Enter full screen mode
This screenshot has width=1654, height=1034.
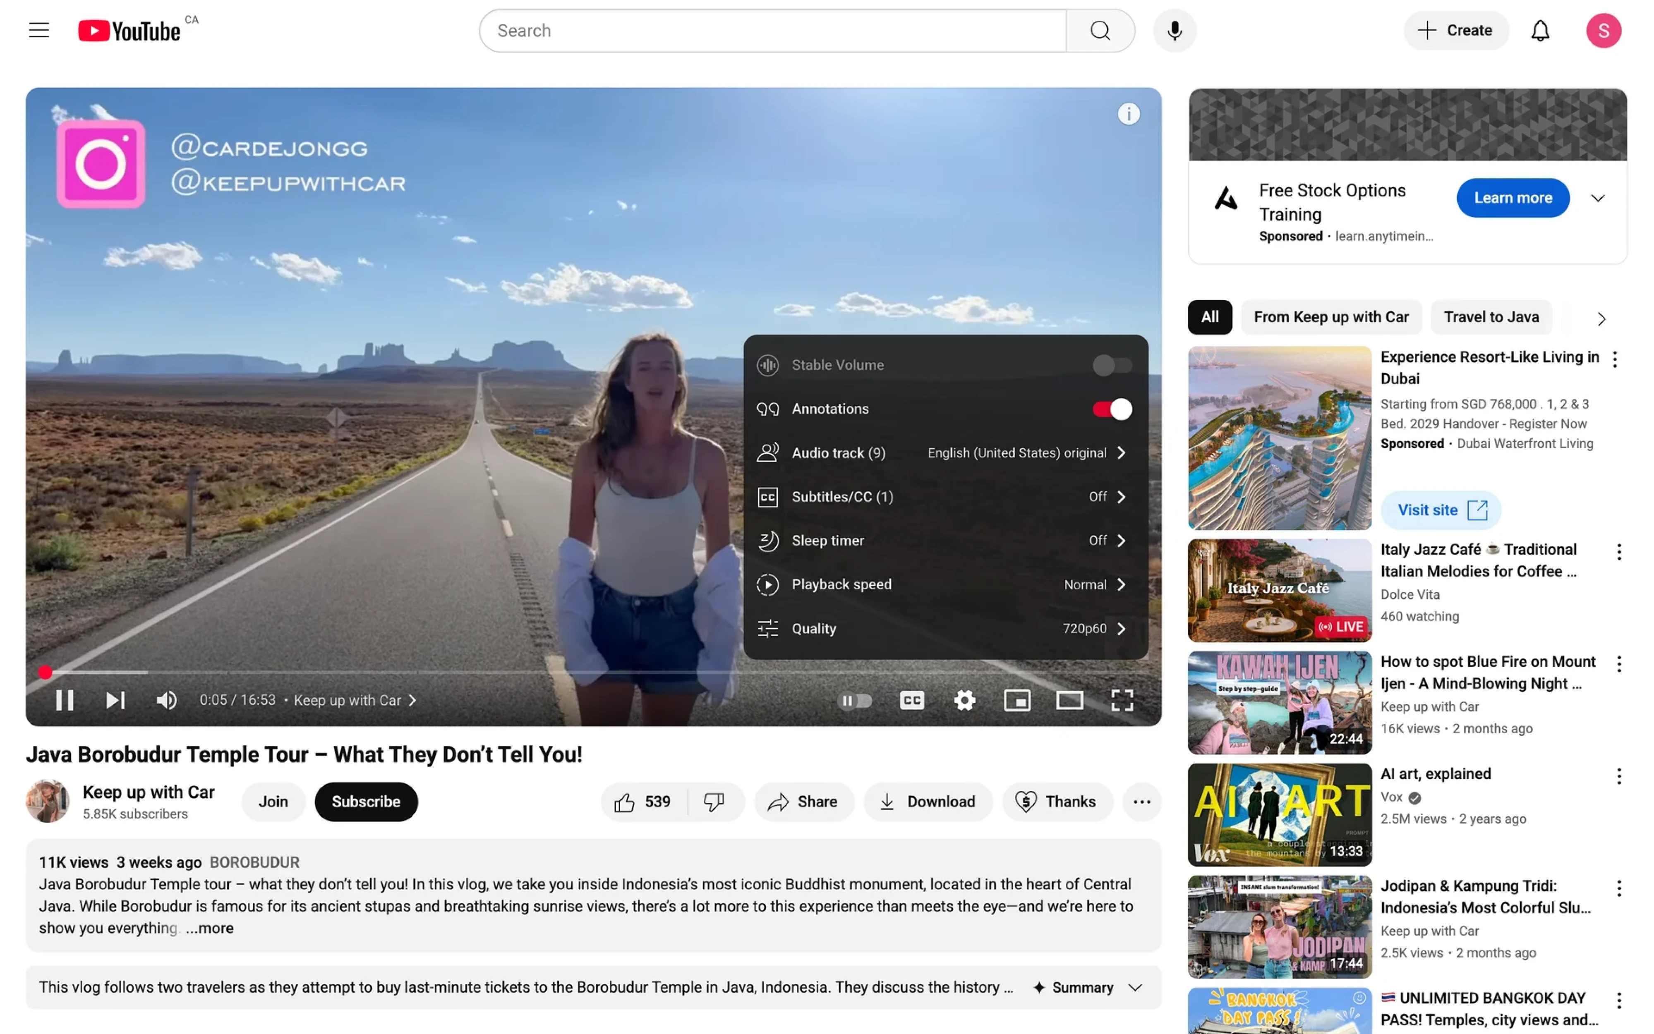[x=1122, y=699]
